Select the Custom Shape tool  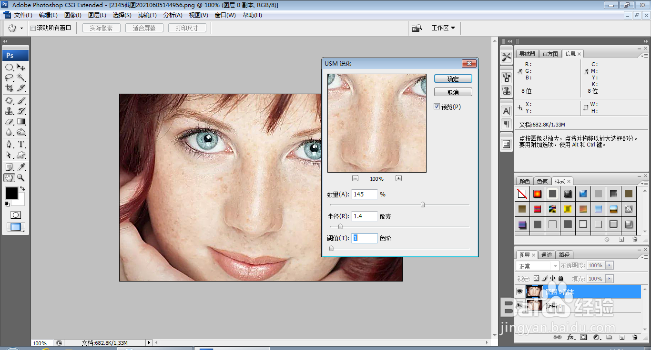(x=21, y=155)
